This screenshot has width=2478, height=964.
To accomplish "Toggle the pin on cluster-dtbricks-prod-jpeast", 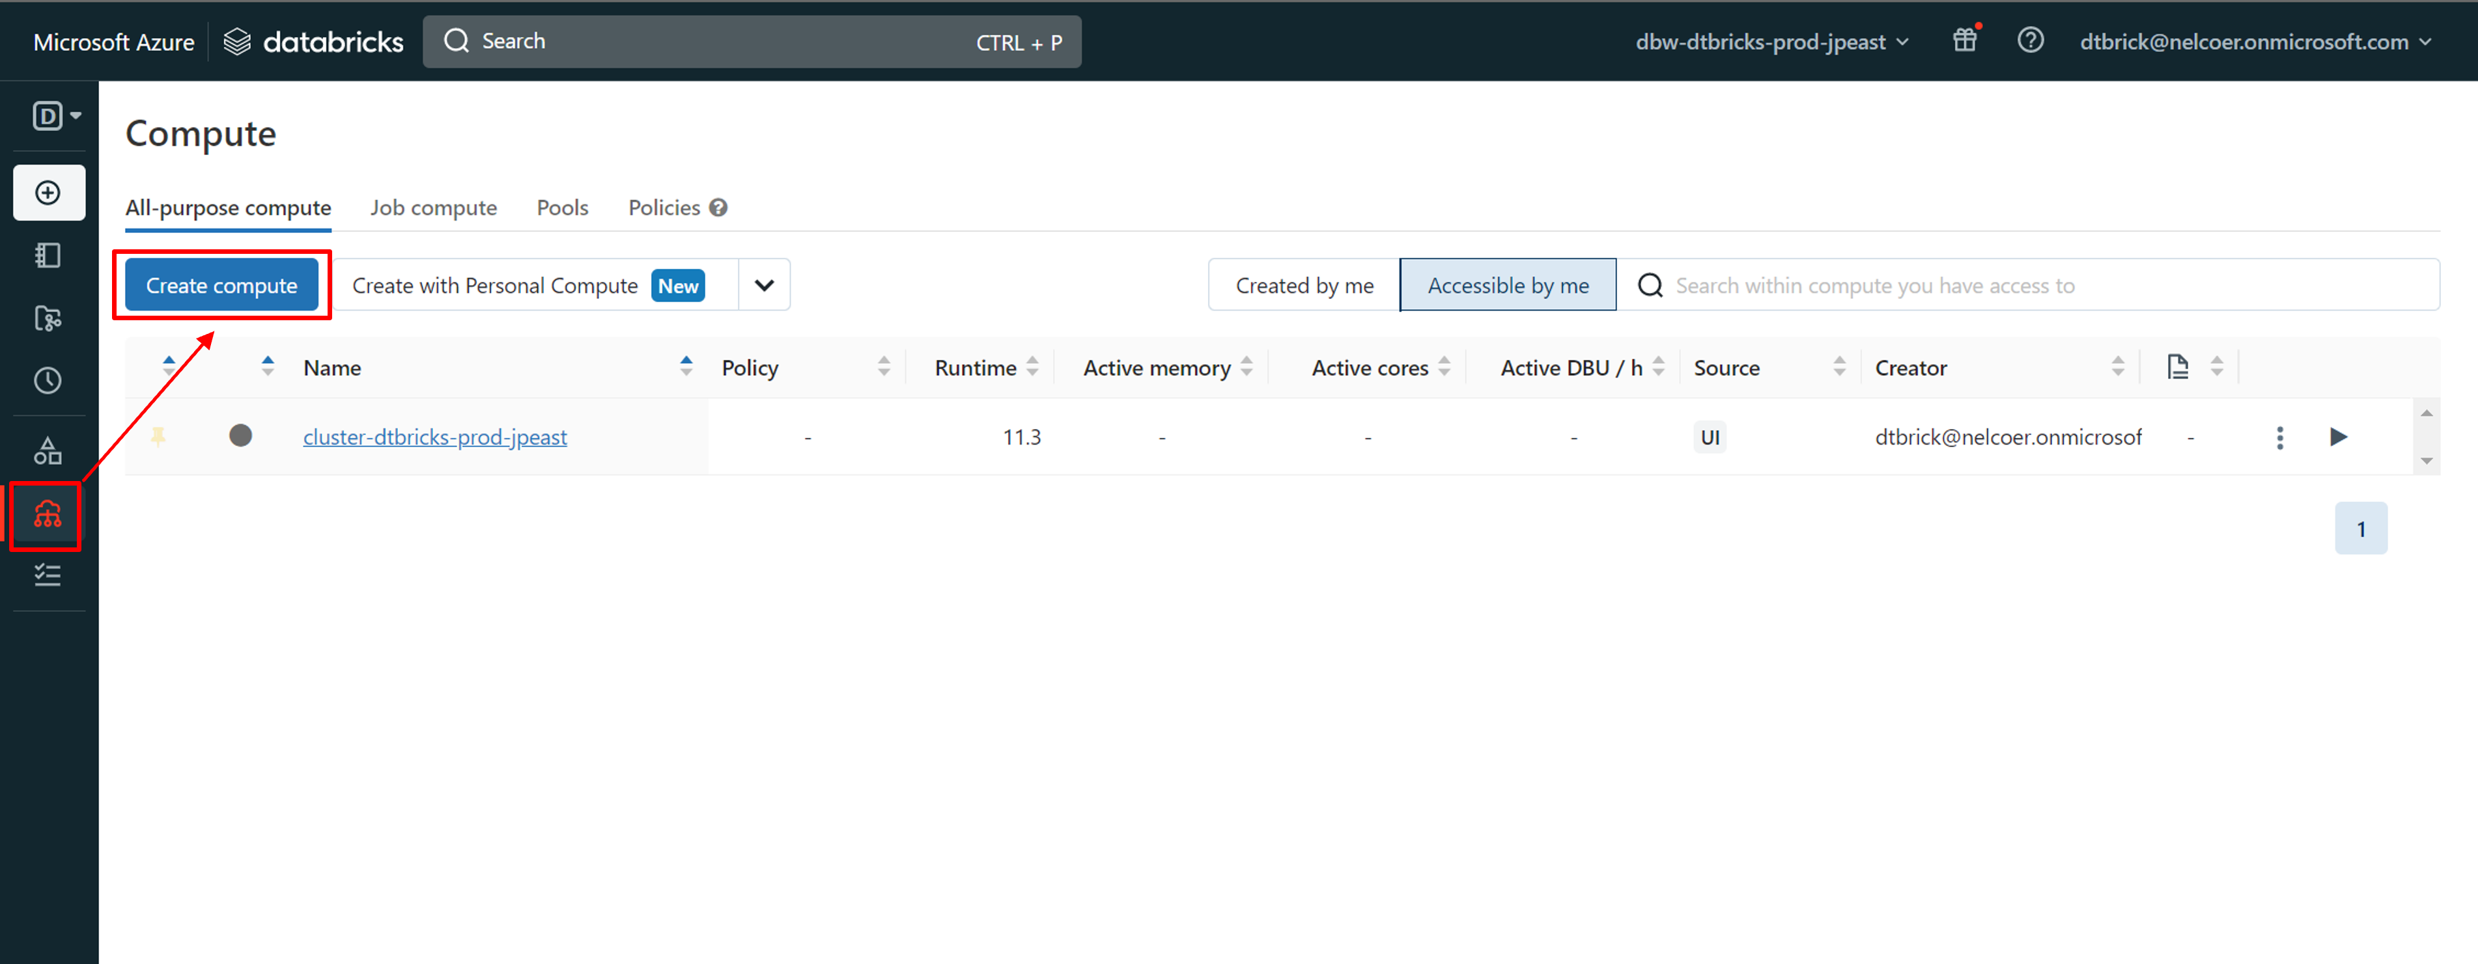I will point(159,436).
